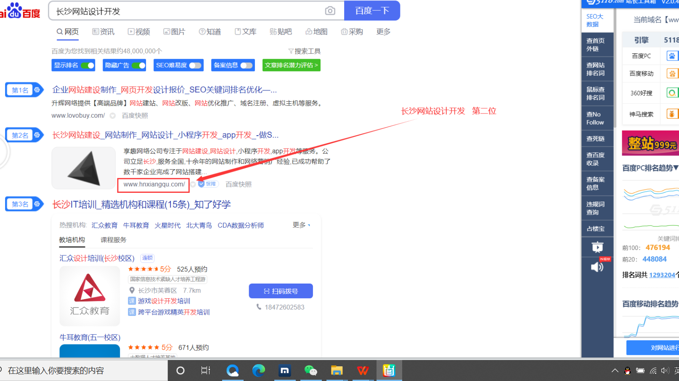
Task: Open the Baidu logo homepage link
Action: click(x=20, y=11)
